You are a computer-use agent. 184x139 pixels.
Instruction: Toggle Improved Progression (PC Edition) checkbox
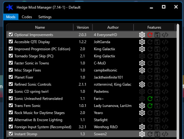click(11, 48)
